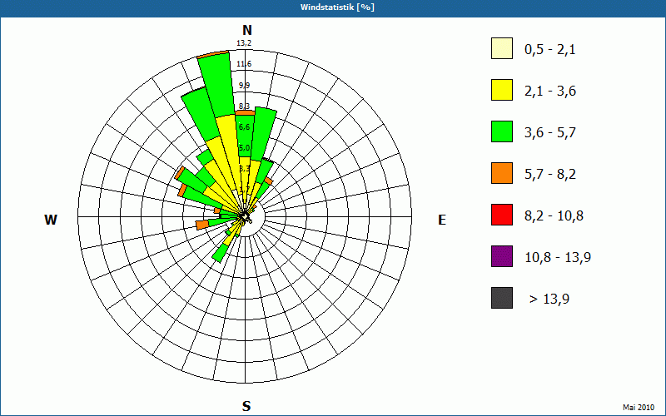Viewport: 666px width, 416px height.
Task: Click the 5,0 radial axis value
Action: pyautogui.click(x=244, y=148)
